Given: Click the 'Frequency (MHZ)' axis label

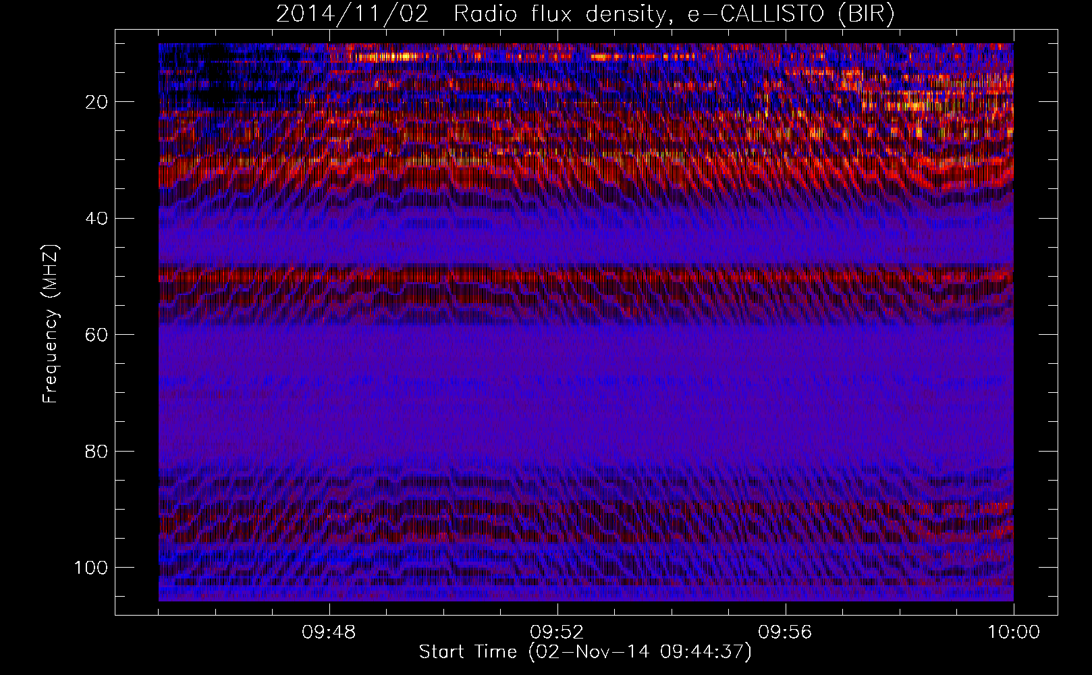Looking at the screenshot, I should coord(51,323).
